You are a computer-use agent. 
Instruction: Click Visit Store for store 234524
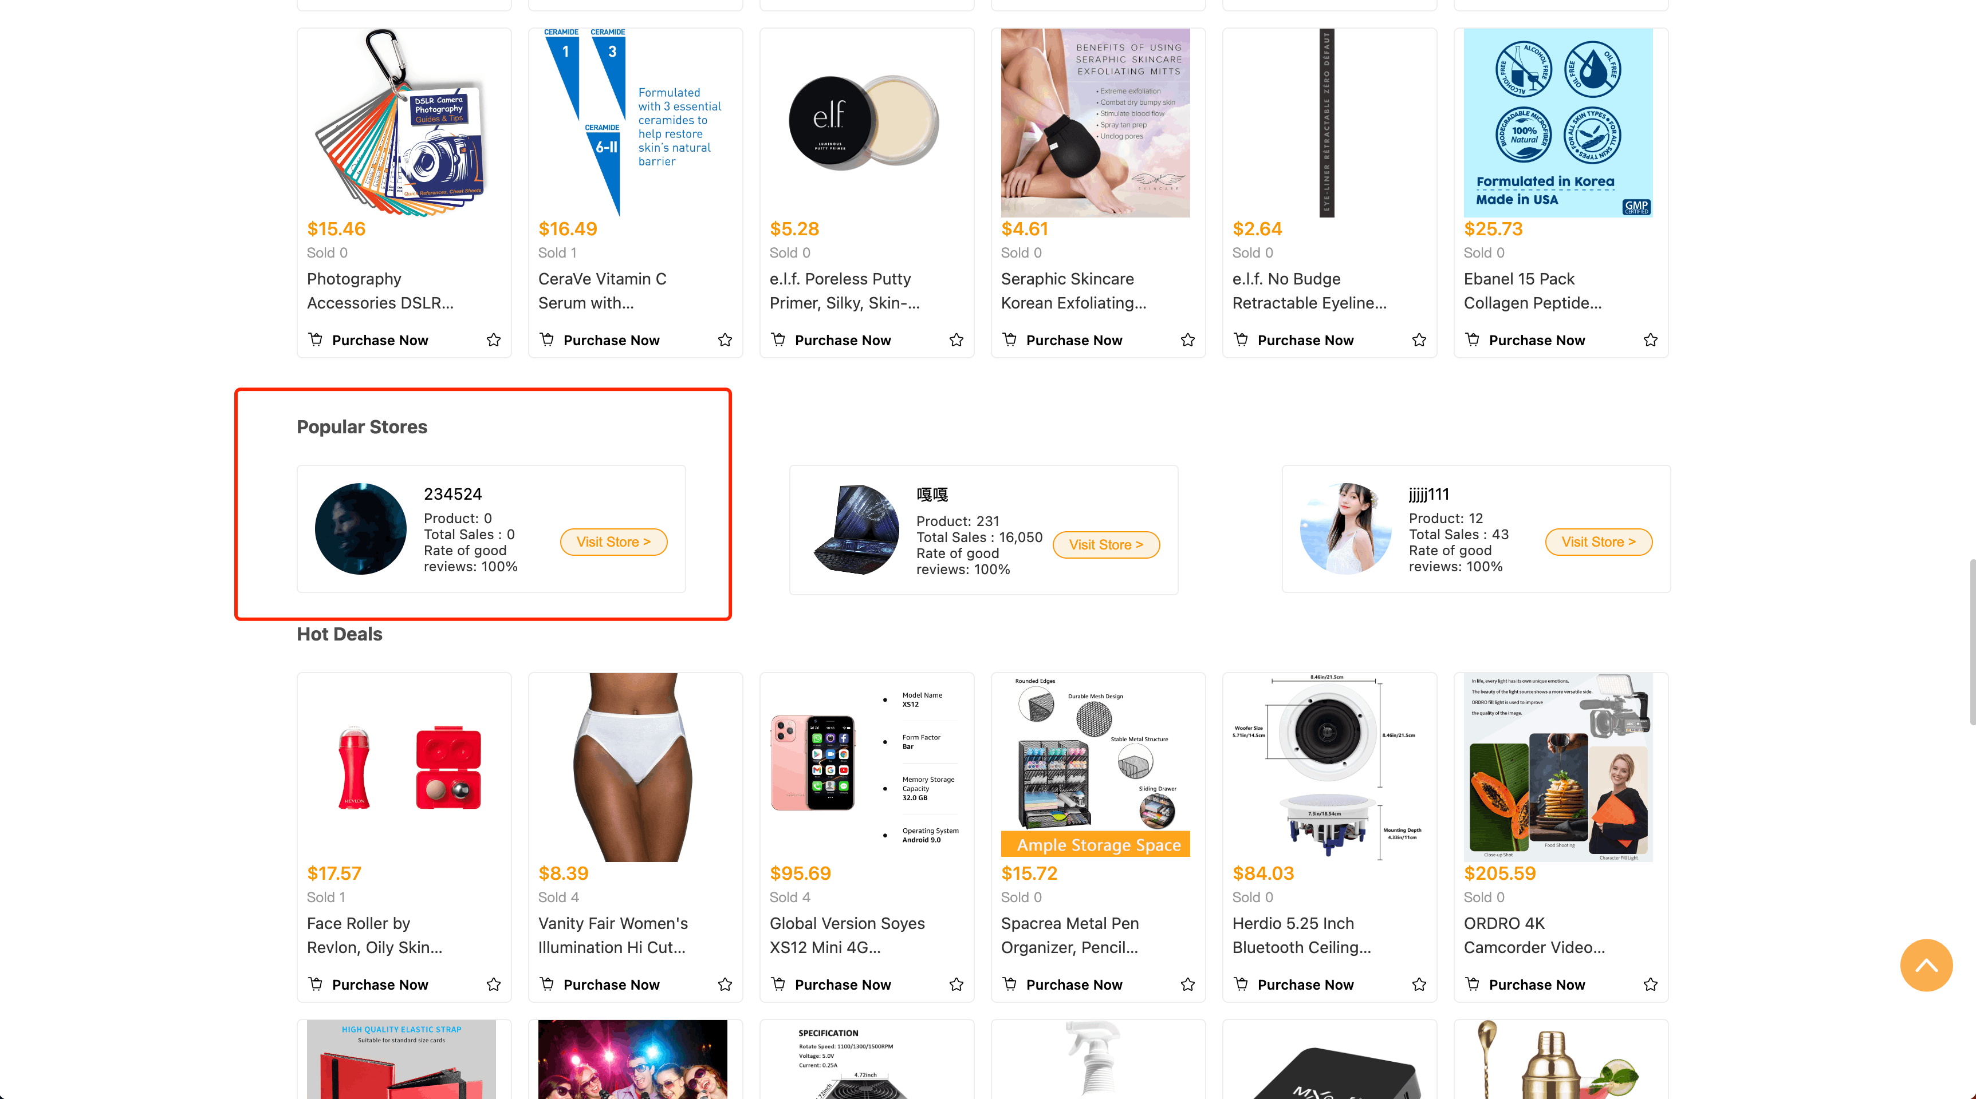pos(613,541)
